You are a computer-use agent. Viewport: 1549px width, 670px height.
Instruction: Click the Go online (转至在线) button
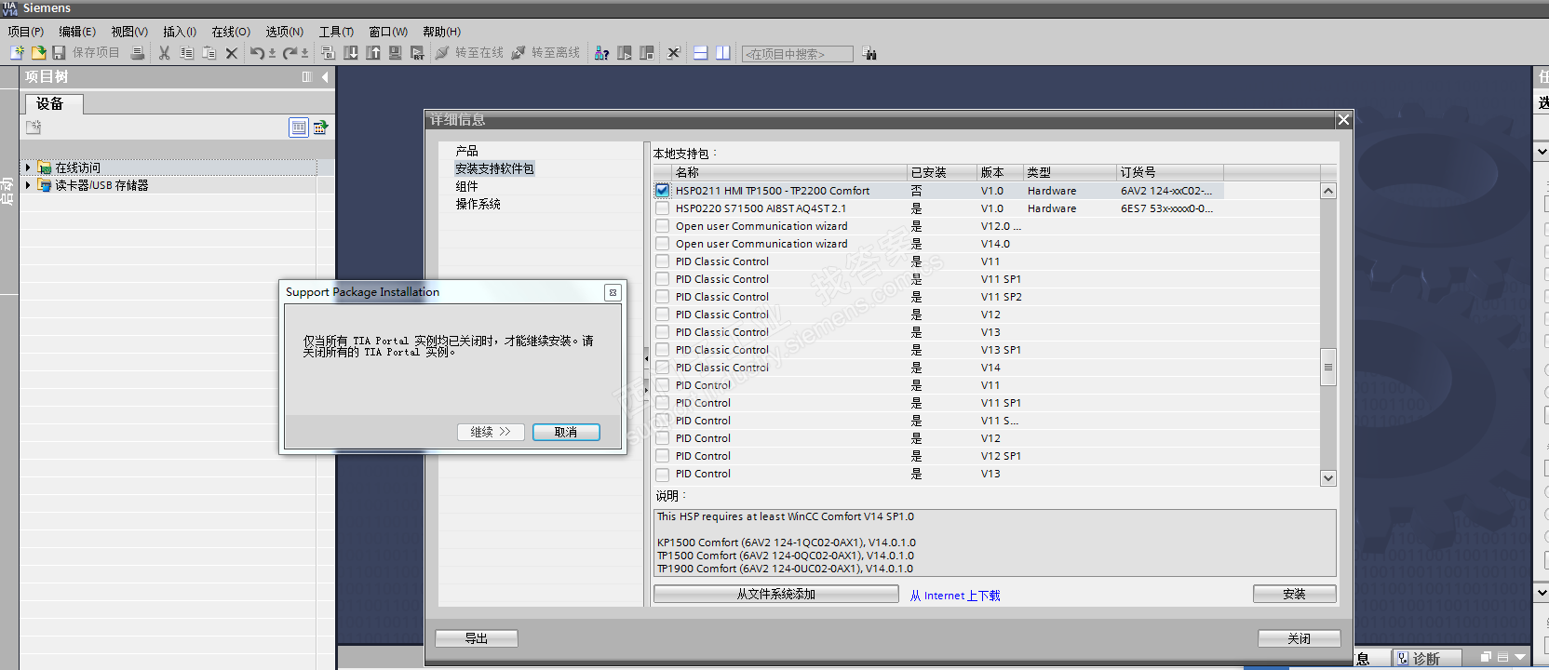[470, 53]
